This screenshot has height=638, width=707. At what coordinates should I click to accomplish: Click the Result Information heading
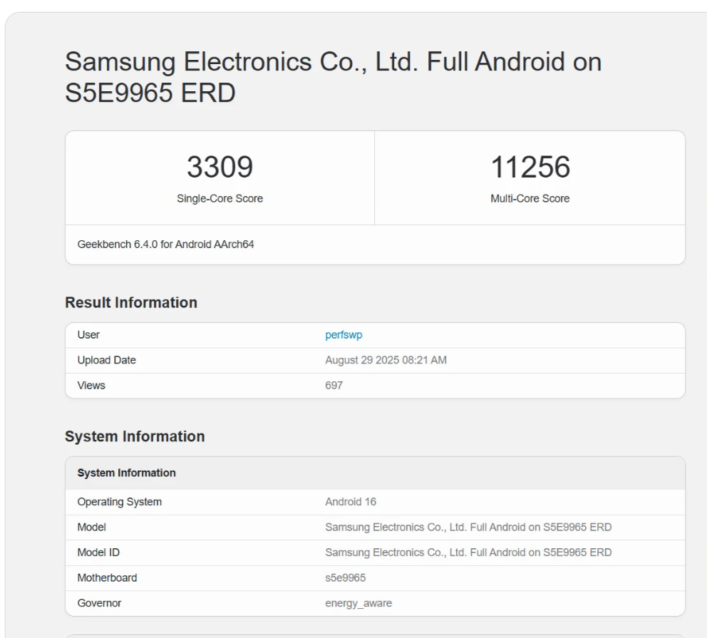[x=131, y=302]
